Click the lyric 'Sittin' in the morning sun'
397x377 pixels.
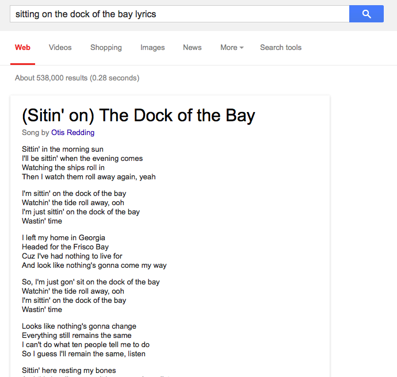pos(63,149)
